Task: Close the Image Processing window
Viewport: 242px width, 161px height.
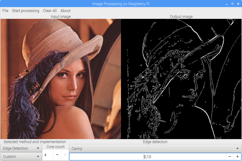Action: 238,4
